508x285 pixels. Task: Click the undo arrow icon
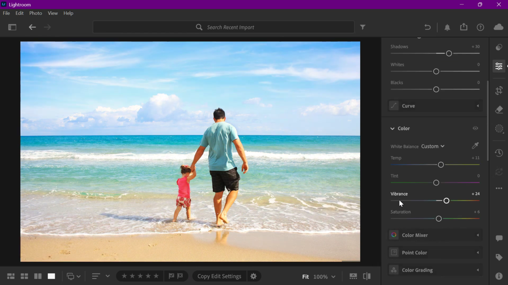[x=428, y=27]
